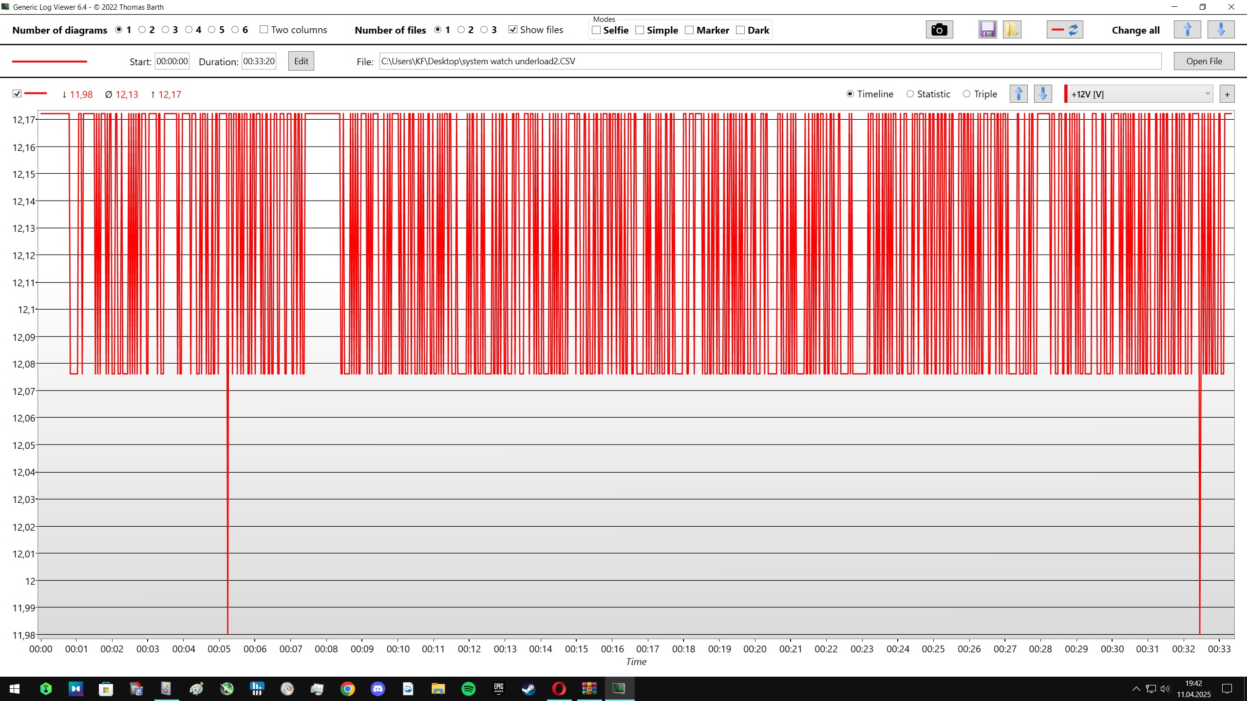The height and width of the screenshot is (701, 1247).
Task: Enable the Dark mode checkbox
Action: (x=740, y=30)
